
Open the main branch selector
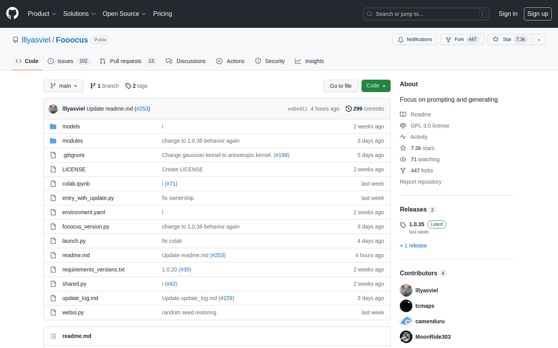(64, 86)
